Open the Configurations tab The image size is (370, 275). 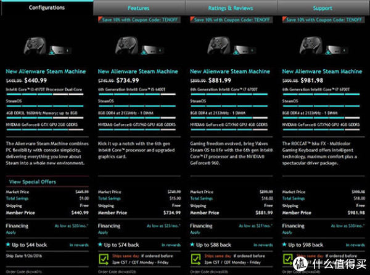(47, 8)
